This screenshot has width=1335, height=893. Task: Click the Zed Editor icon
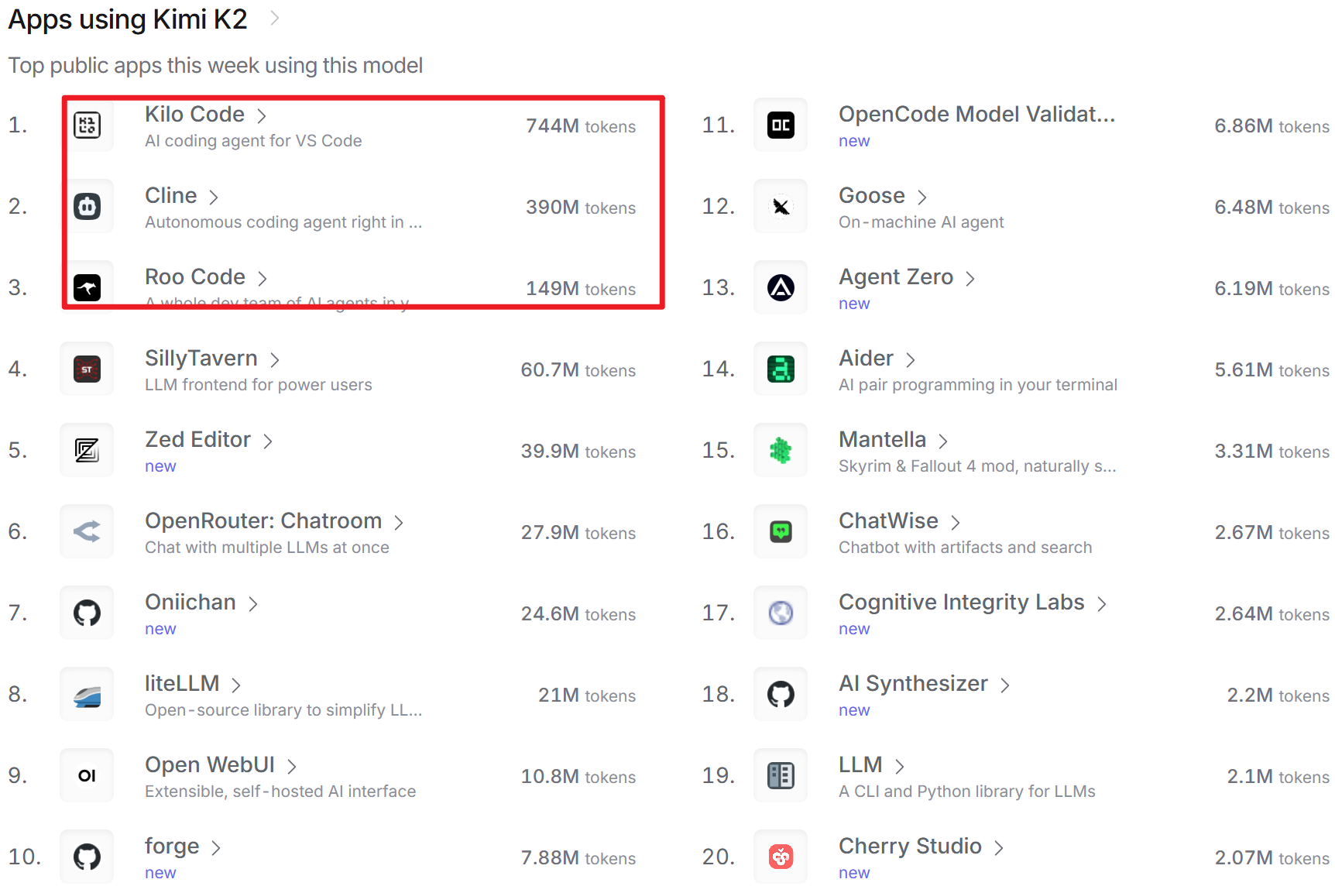pos(87,450)
